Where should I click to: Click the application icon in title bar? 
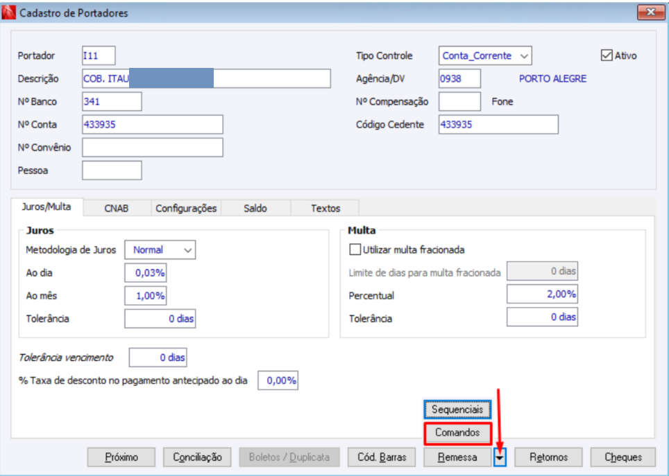8,12
